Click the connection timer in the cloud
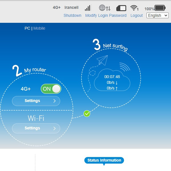 pos(112,77)
